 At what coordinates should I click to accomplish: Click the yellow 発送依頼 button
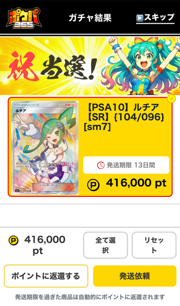135,276
